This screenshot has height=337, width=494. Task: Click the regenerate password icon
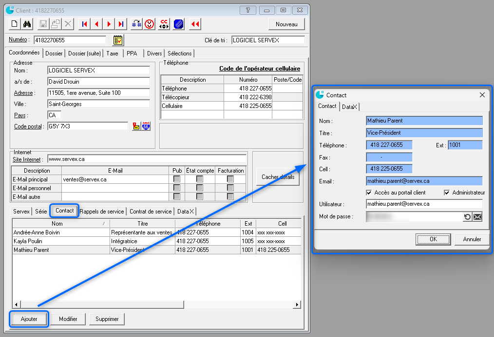pos(468,217)
